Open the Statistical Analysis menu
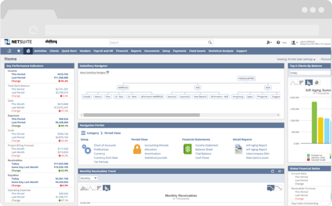Image resolution: width=332 pixels, height=206 pixels. 221,51
